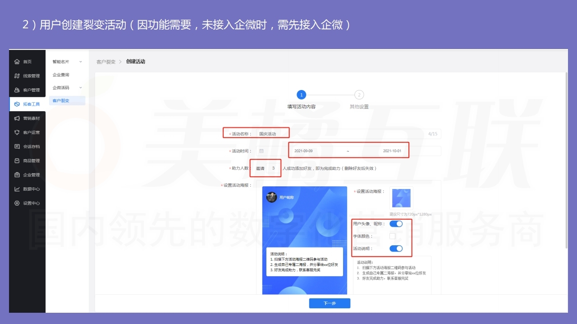Image resolution: width=577 pixels, height=324 pixels.
Task: Click the 商品管理 bag icon
Action: pyautogui.click(x=17, y=161)
